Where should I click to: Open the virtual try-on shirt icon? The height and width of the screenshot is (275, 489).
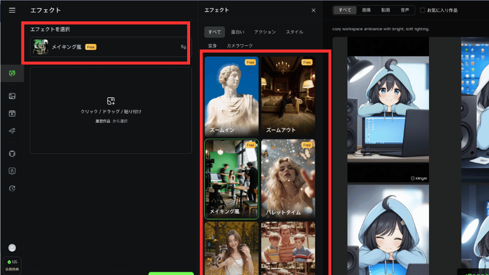(12, 154)
